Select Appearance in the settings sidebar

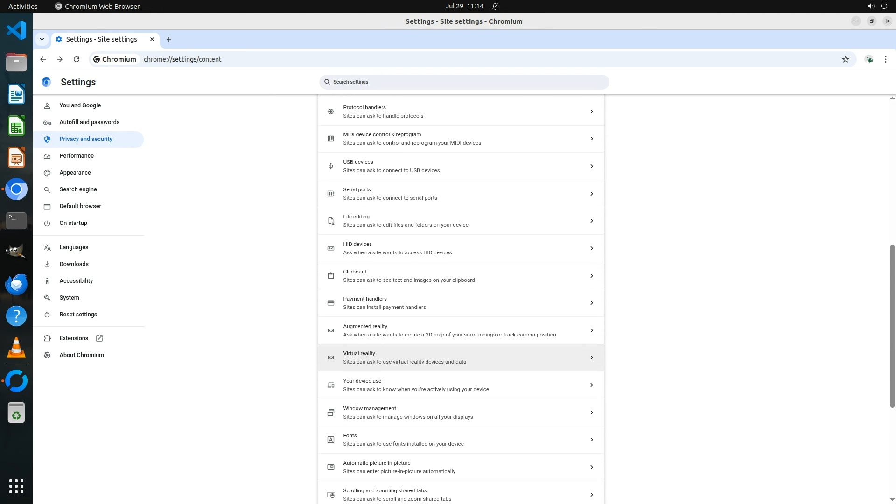75,173
